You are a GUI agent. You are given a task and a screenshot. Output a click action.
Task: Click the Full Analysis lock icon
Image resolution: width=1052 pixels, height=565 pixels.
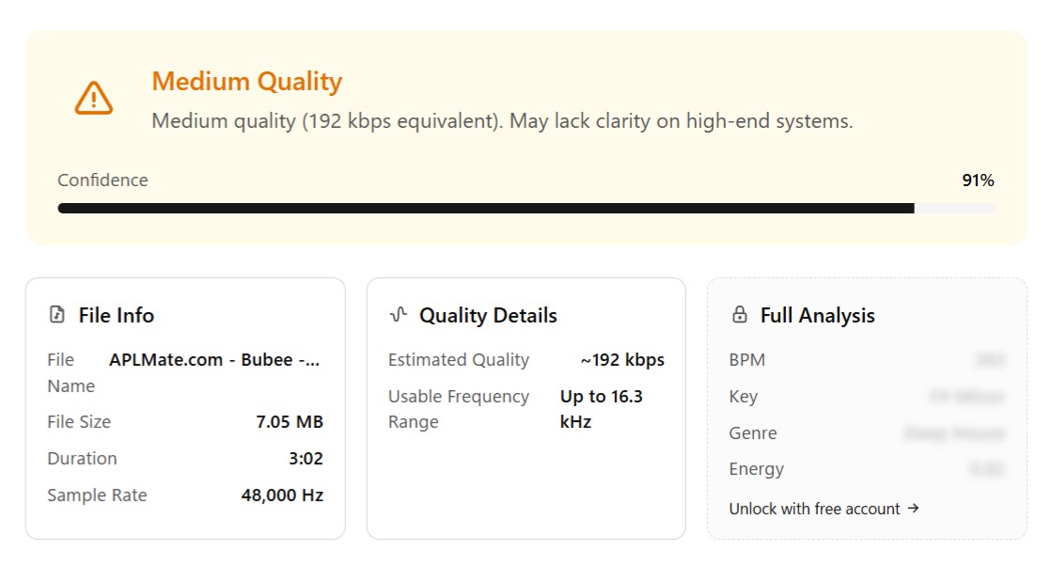739,314
